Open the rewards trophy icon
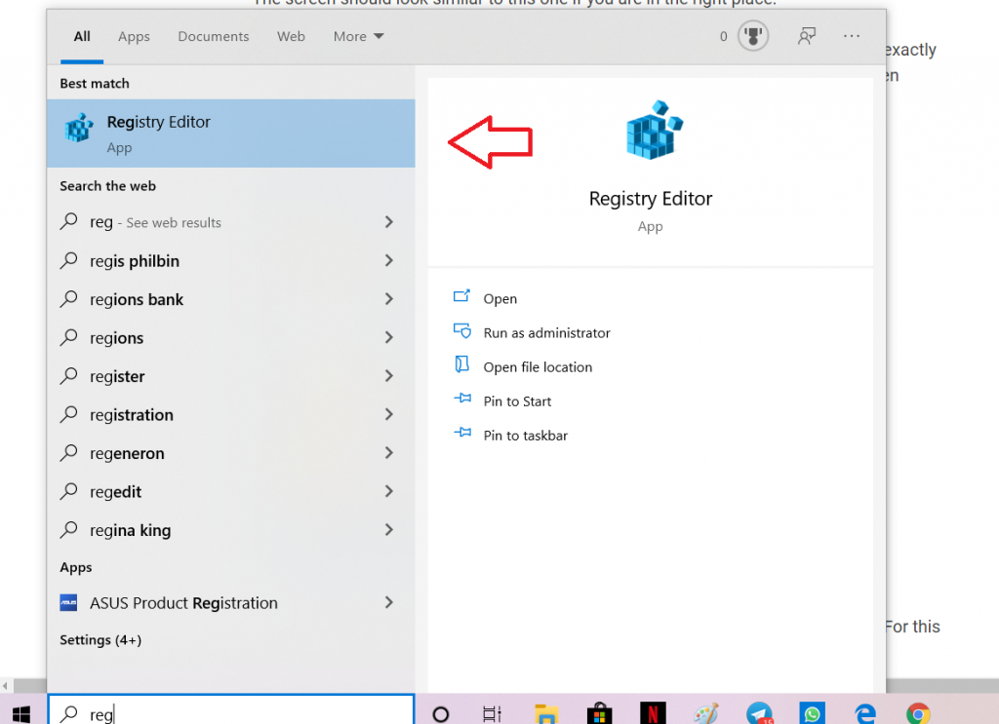Viewport: 999px width, 724px height. 753,36
